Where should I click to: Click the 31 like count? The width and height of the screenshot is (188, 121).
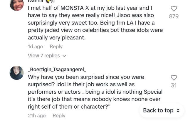(x=174, y=85)
